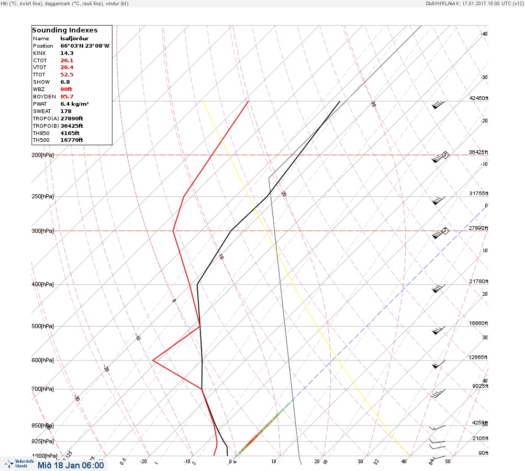Click the wind barb at 400 hPa
The width and height of the screenshot is (525, 471).
(438, 288)
